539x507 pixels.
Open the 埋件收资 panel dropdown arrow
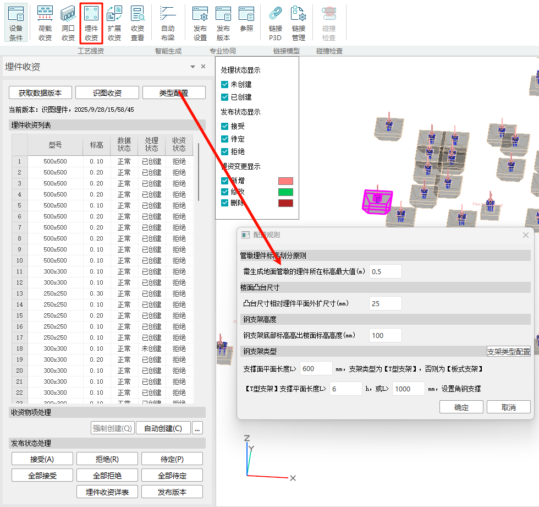coord(193,67)
